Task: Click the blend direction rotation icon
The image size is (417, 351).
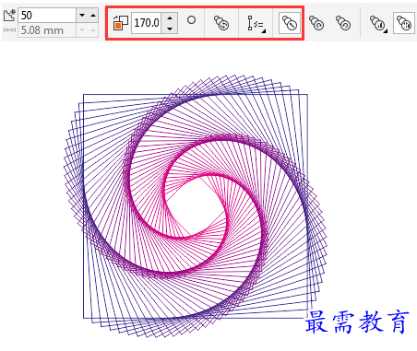Action: point(121,23)
